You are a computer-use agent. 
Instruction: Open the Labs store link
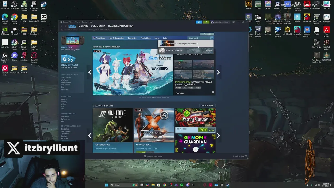(165, 38)
